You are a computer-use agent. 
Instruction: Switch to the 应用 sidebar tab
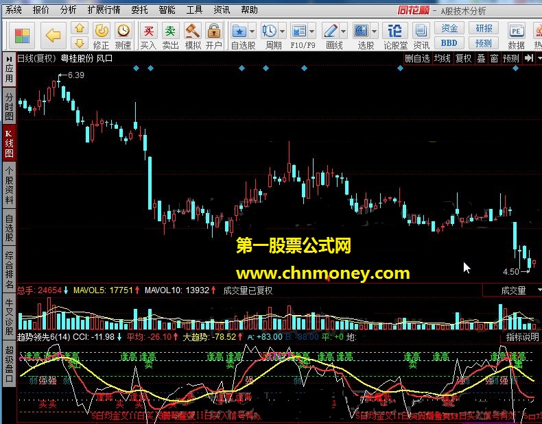tap(9, 69)
